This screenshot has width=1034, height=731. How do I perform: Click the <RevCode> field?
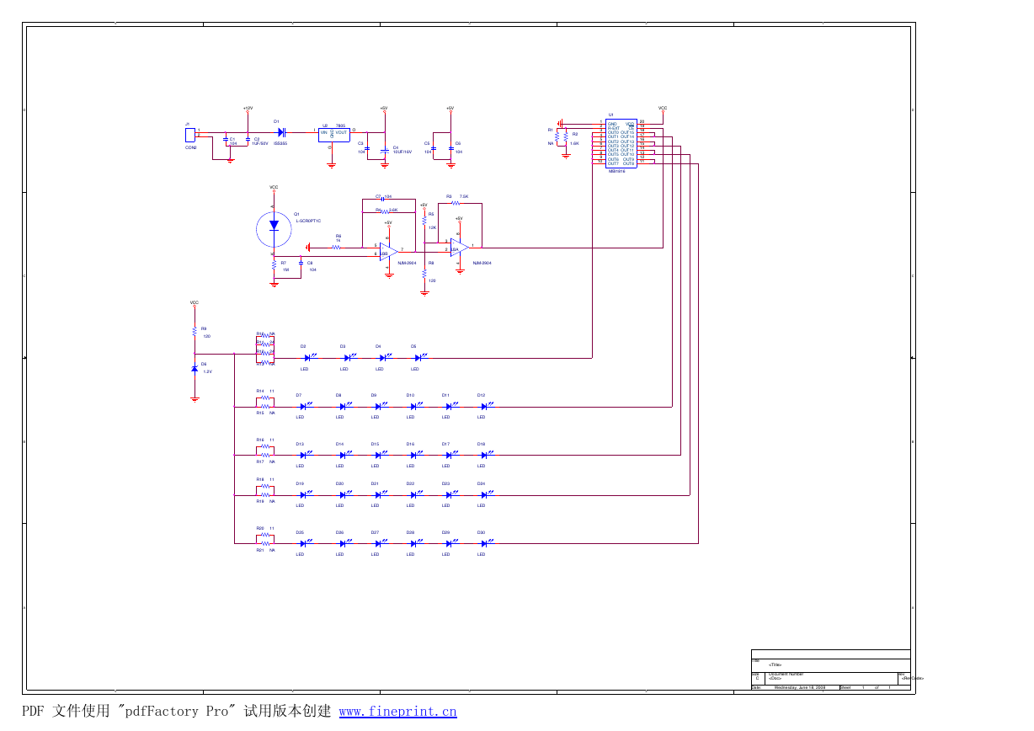pos(913,678)
